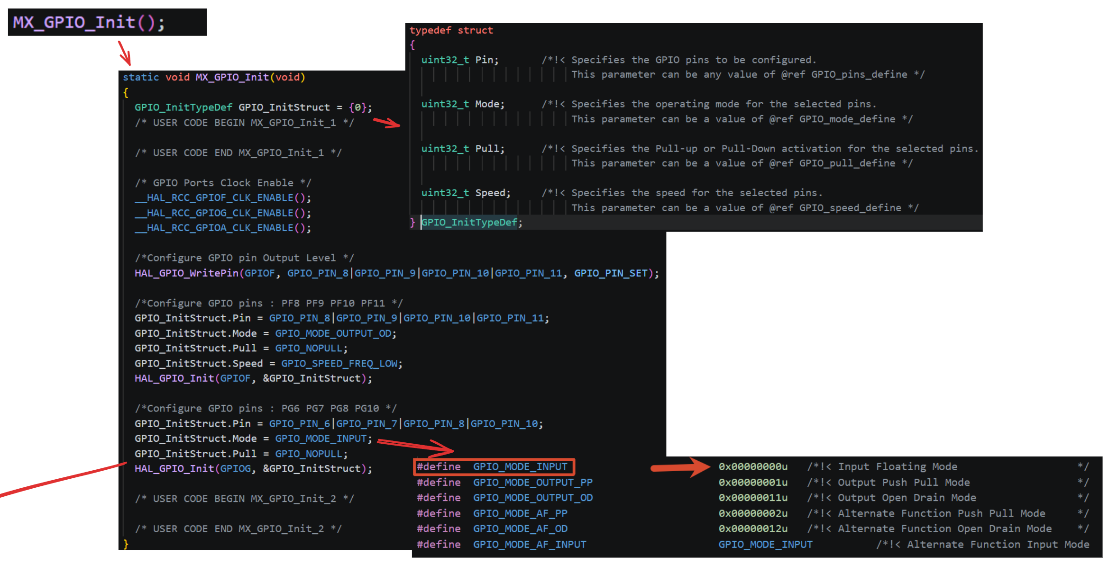1108x564 pixels.
Task: Select GPIO_InitTypeDef GPIO_InitStruct = {0}; line
Action: pos(253,107)
